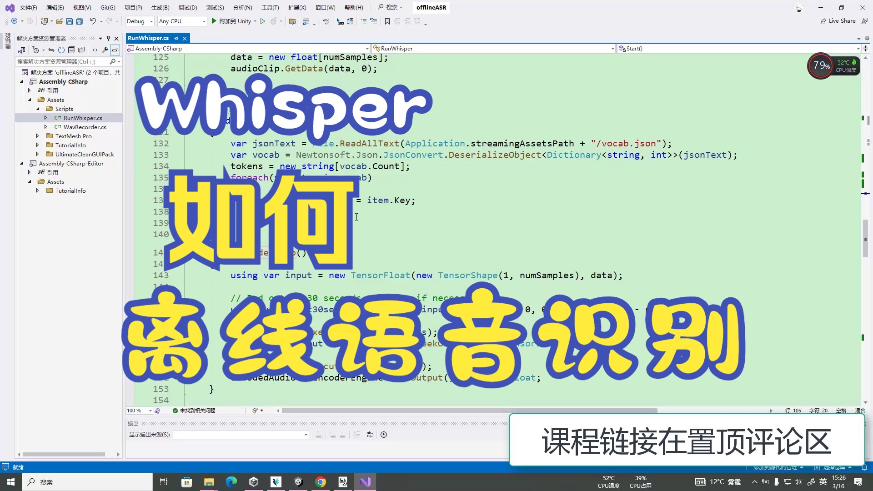Open the 调试(D) menu

coord(187,7)
